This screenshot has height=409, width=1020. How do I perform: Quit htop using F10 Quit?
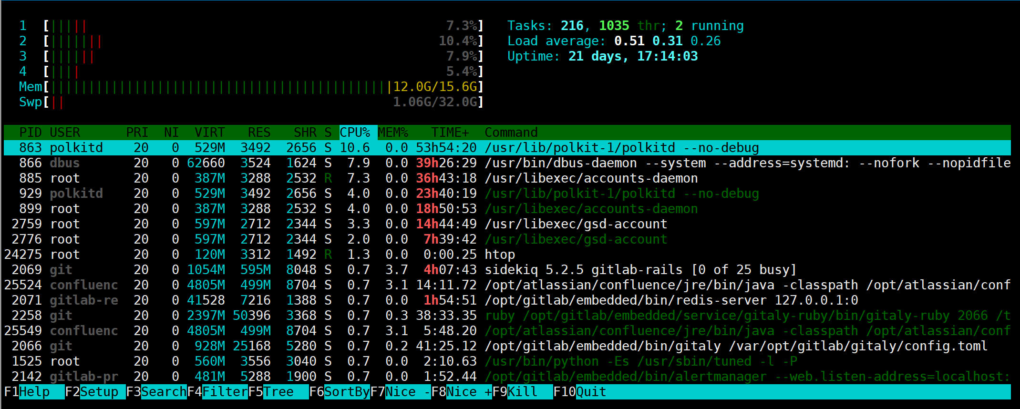click(x=580, y=392)
